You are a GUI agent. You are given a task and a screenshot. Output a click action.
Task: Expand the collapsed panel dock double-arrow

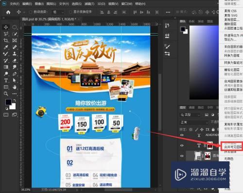click(175, 18)
